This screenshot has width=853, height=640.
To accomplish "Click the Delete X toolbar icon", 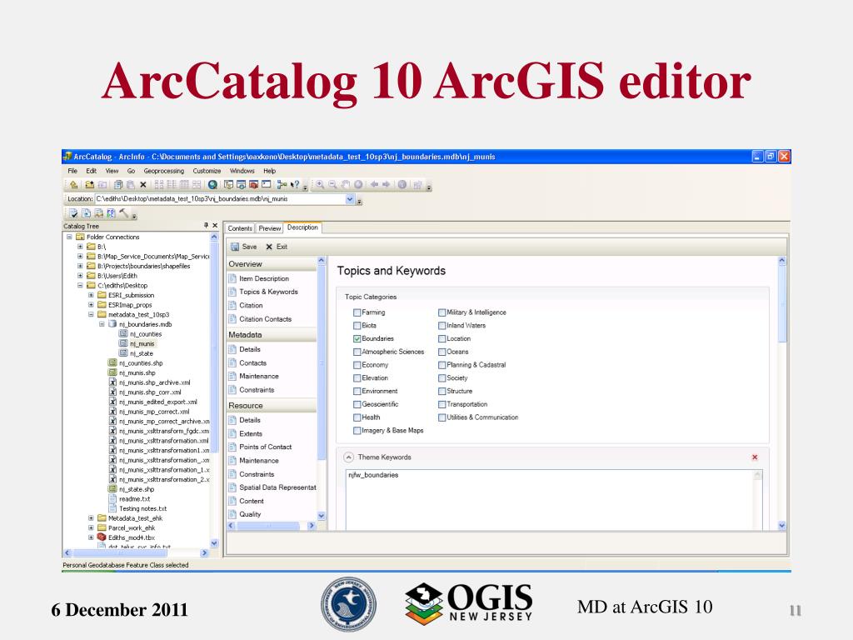I will pyautogui.click(x=143, y=184).
